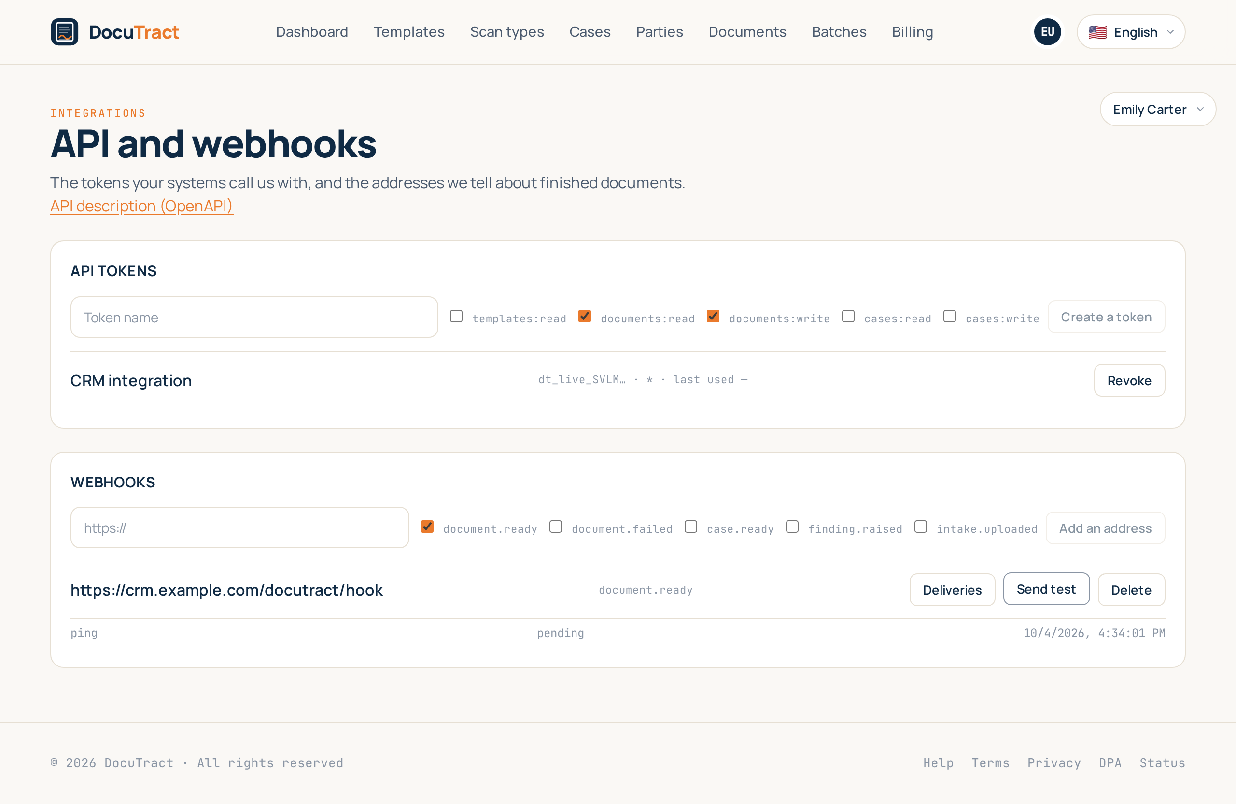Check the case.ready event
The image size is (1236, 804).
coord(691,527)
